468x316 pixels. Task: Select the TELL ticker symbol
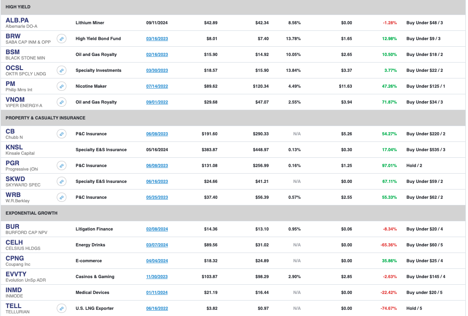click(x=14, y=306)
